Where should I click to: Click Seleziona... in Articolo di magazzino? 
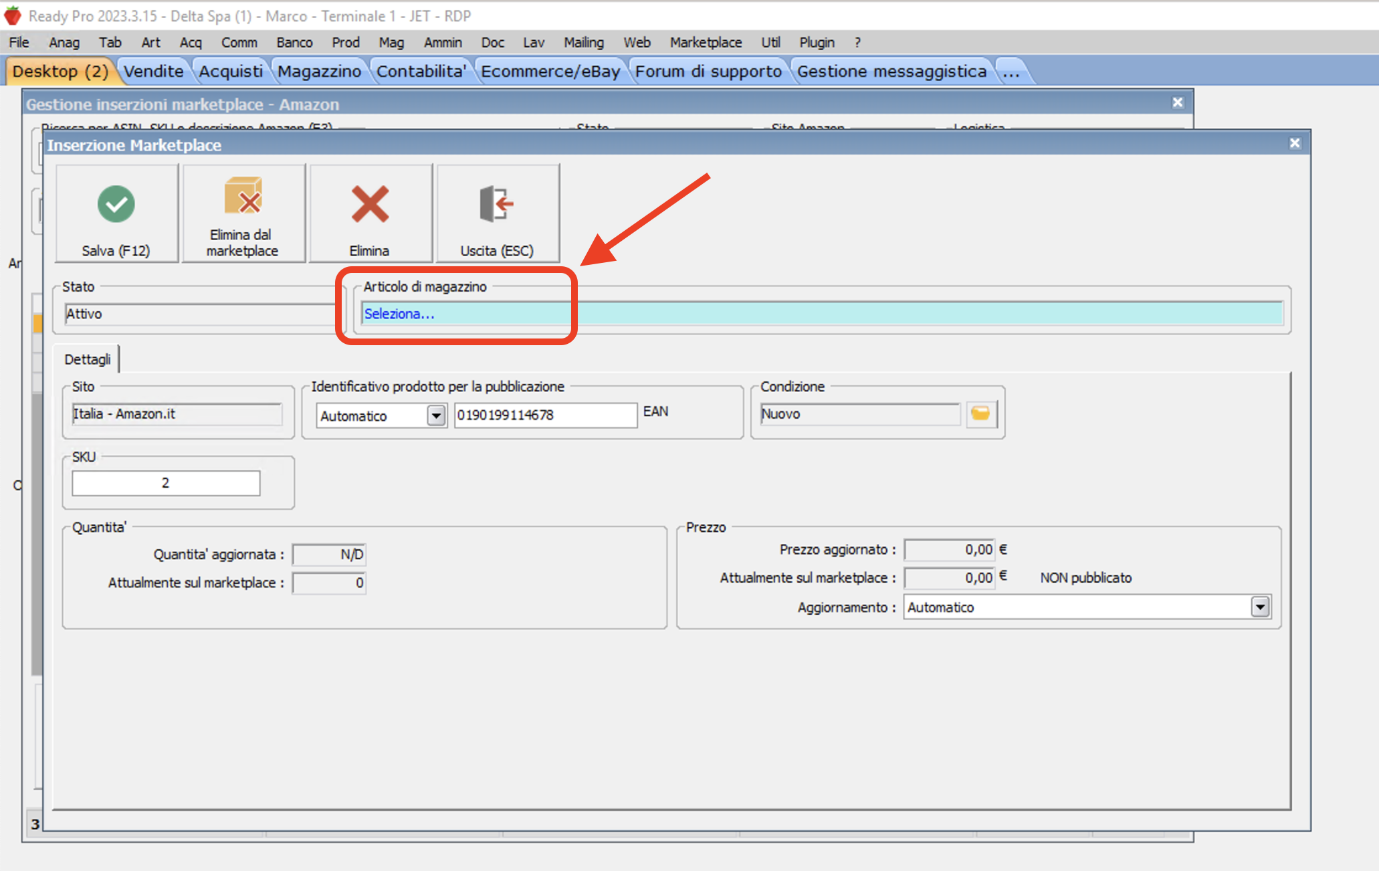pos(399,314)
